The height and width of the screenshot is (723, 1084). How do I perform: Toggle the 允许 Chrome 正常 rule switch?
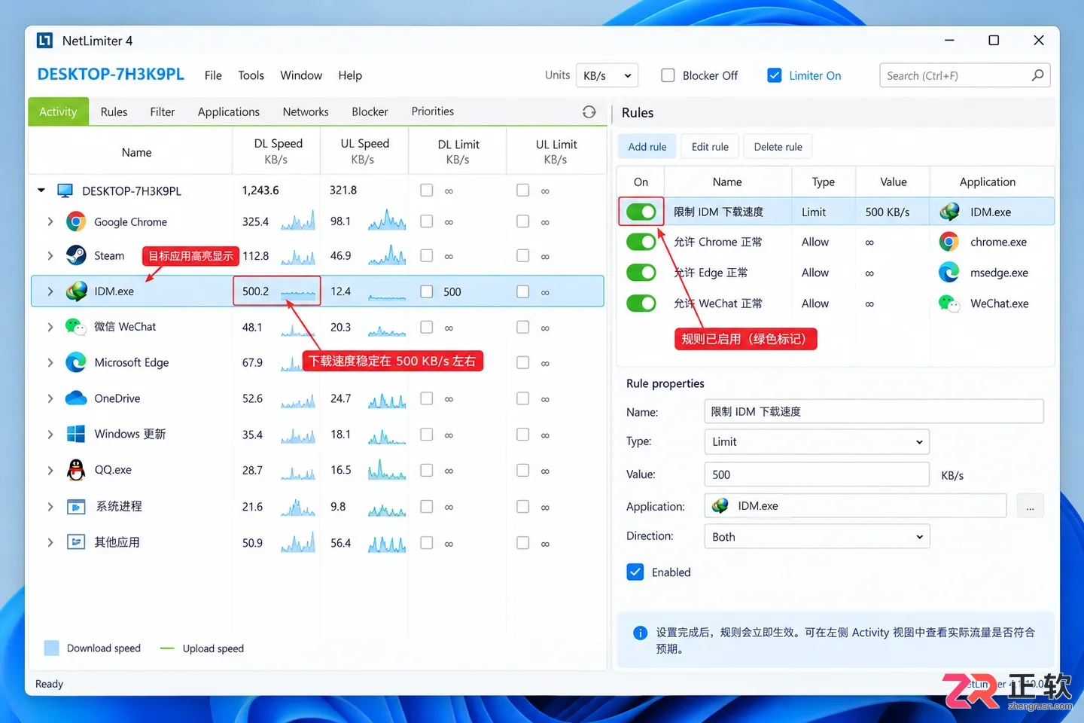click(x=641, y=242)
